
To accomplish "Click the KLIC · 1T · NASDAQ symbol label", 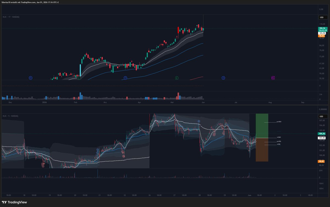I will pos(11,17).
